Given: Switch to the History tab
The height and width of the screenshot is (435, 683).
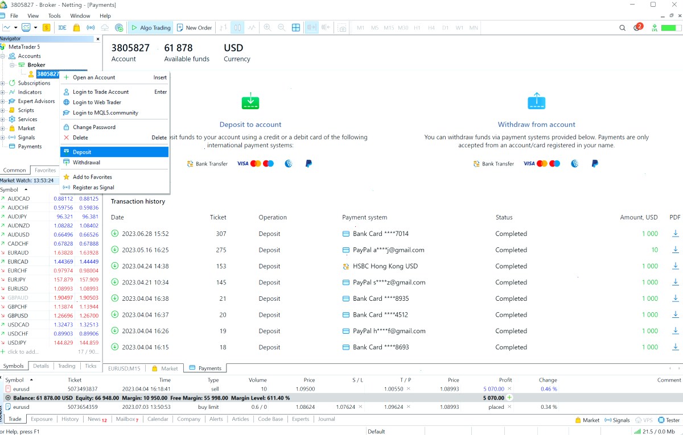Looking at the screenshot, I should [x=70, y=419].
